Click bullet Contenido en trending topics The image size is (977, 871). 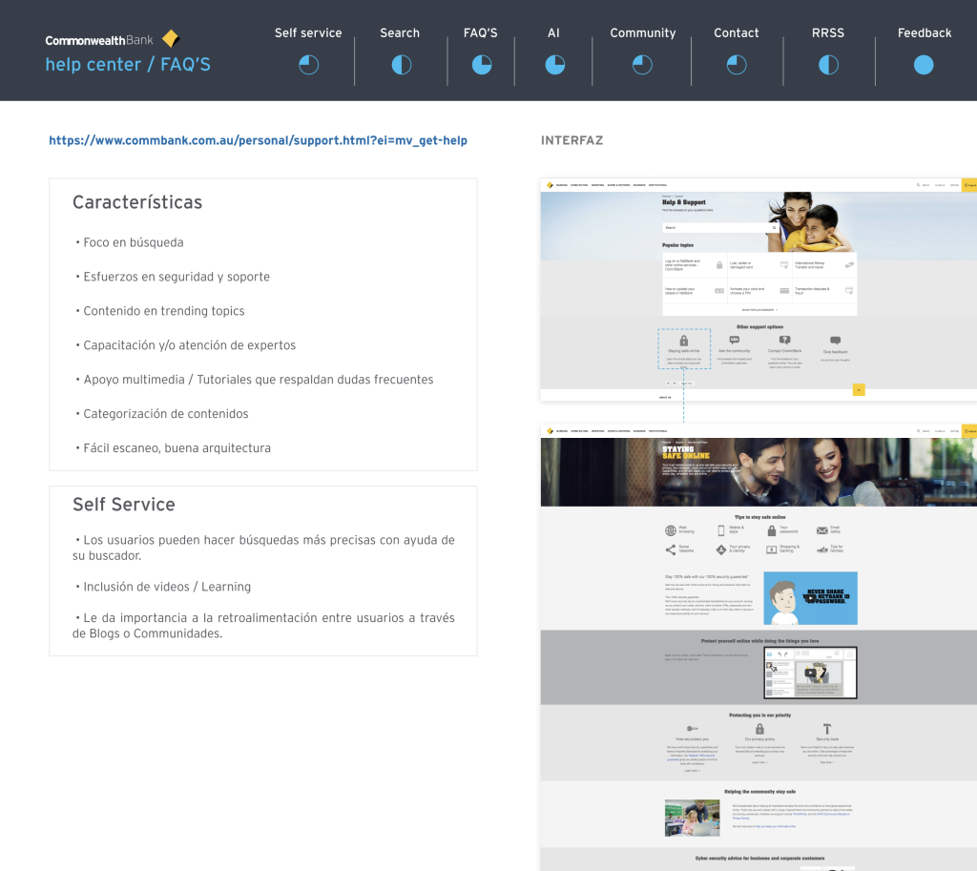tap(164, 311)
